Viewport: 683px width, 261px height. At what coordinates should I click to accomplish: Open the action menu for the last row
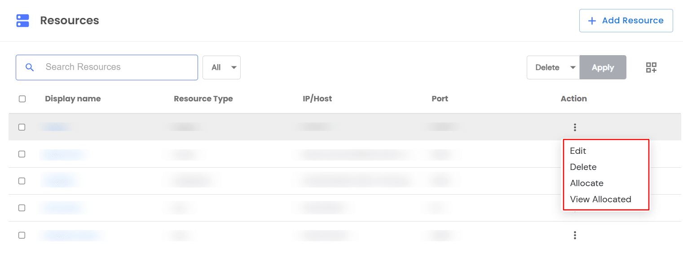(575, 235)
